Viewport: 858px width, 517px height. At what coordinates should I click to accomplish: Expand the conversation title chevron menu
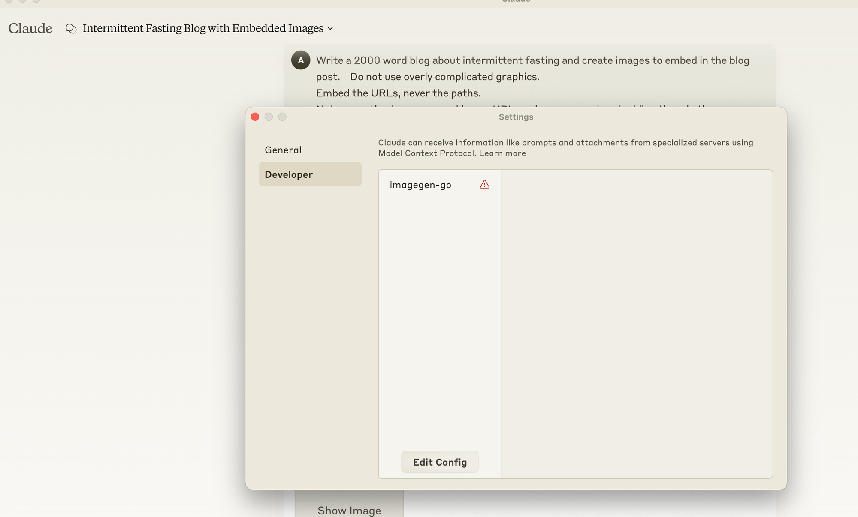click(330, 28)
